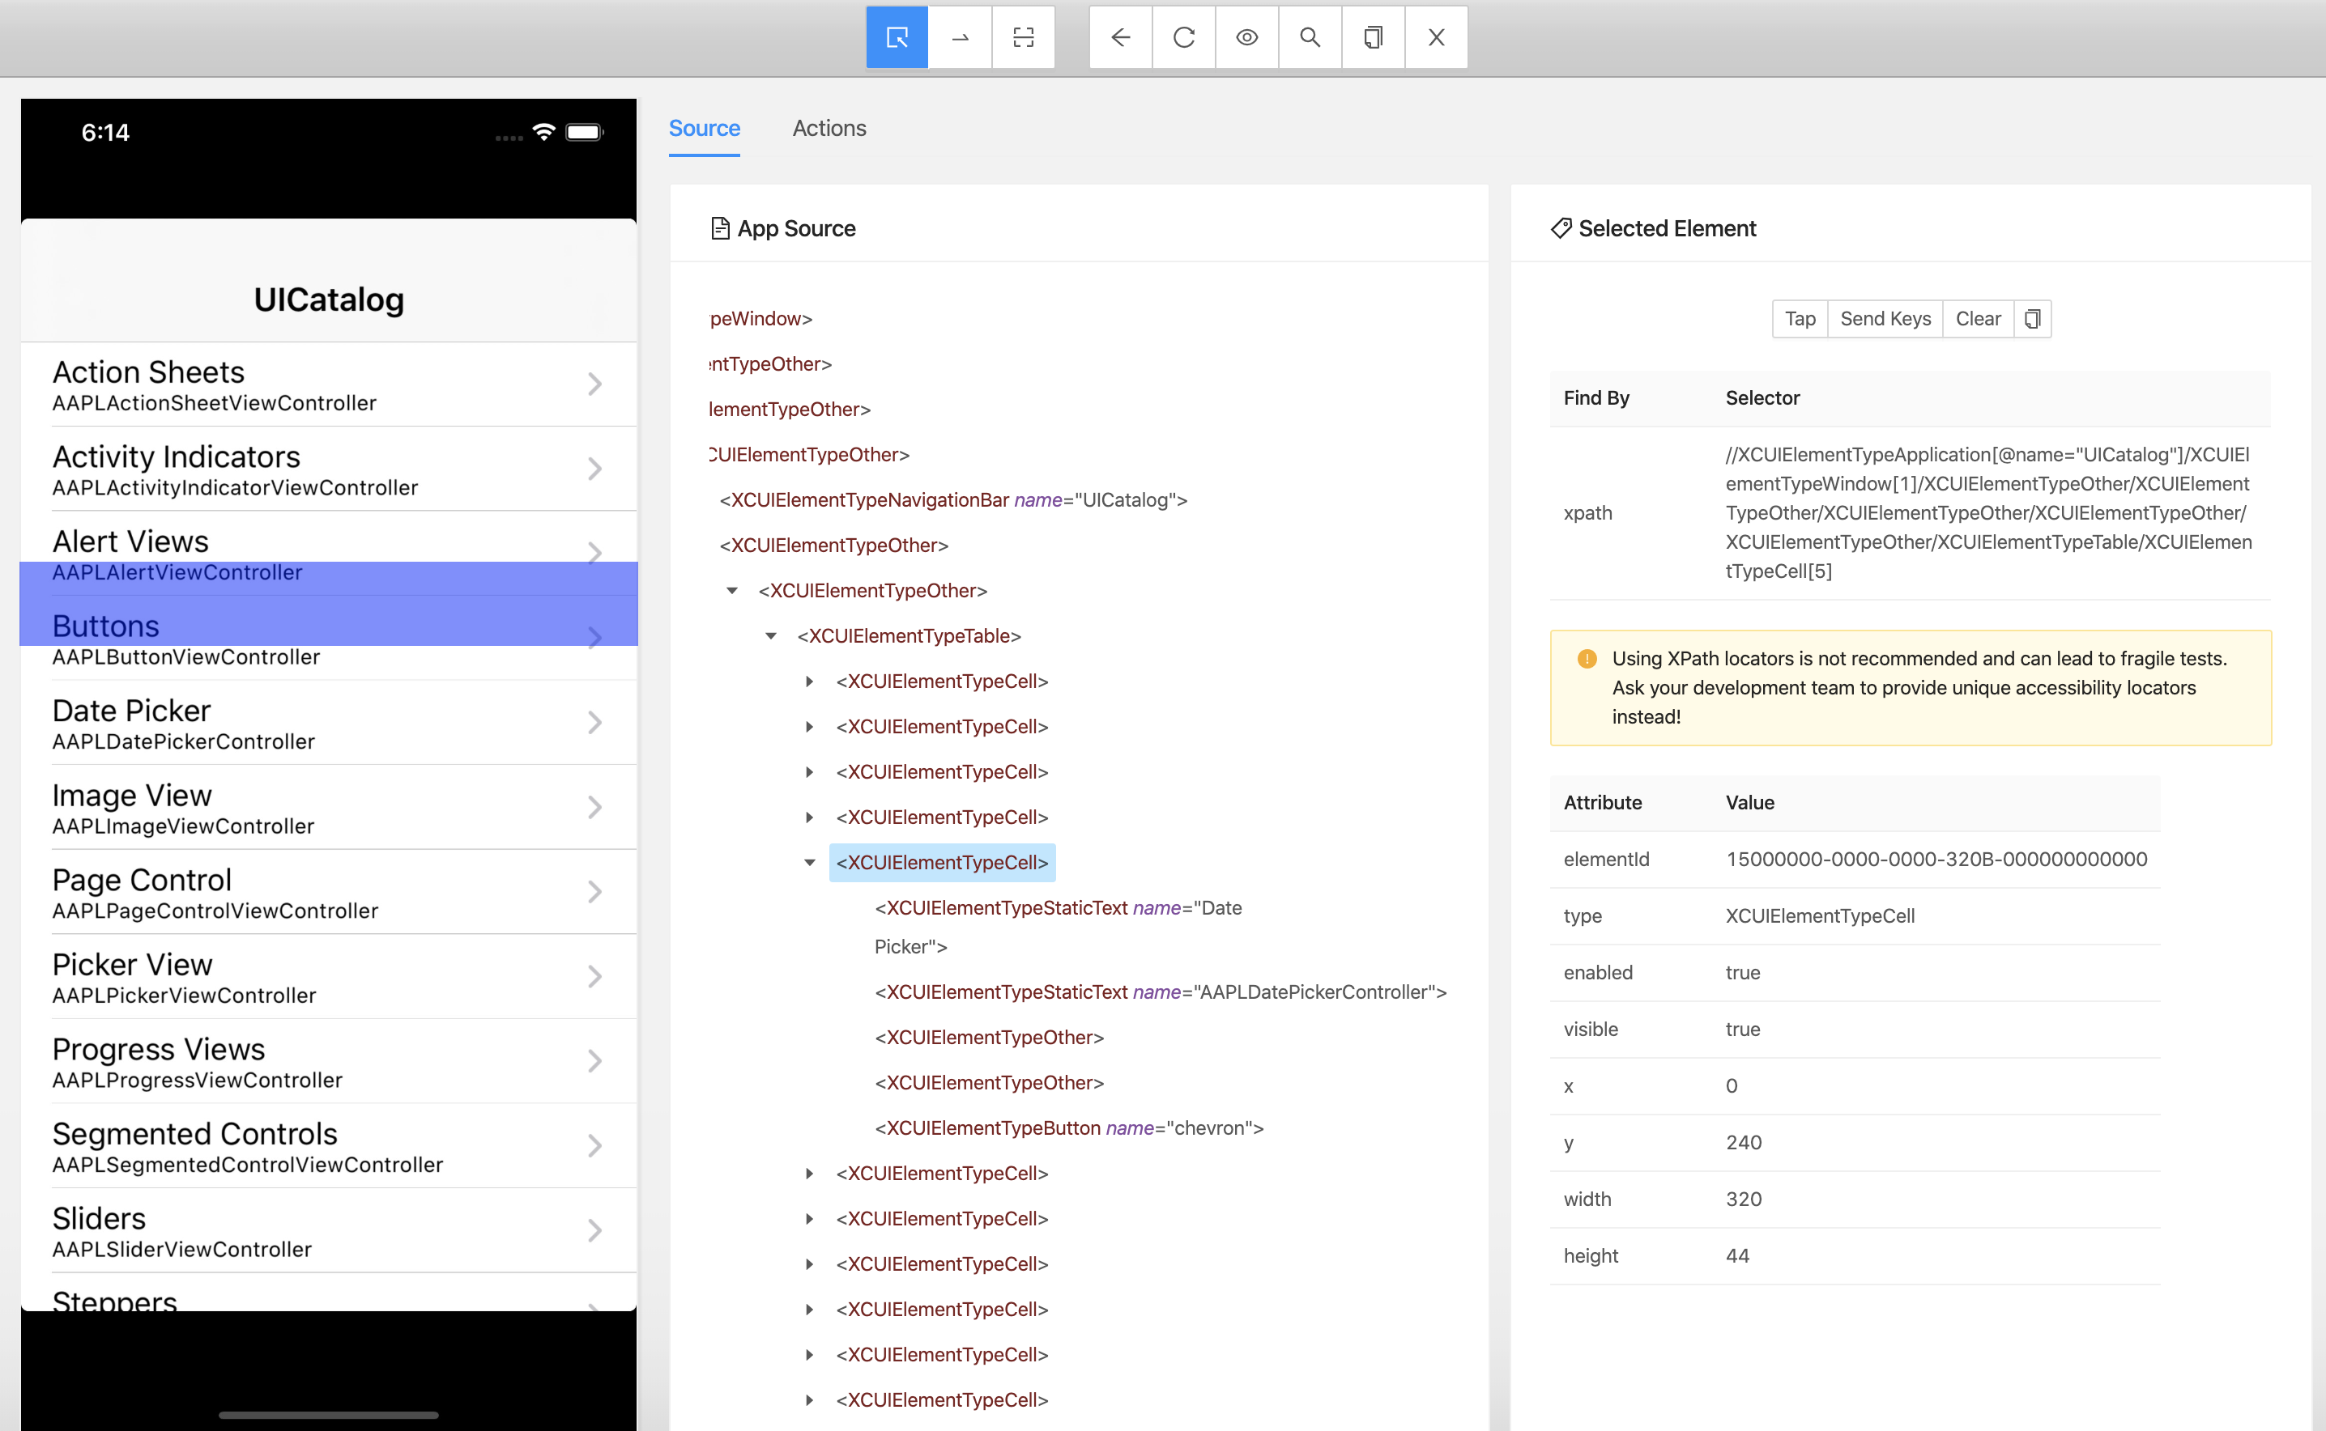Click the xpath selector value text
The height and width of the screenshot is (1431, 2326).
tap(1988, 513)
